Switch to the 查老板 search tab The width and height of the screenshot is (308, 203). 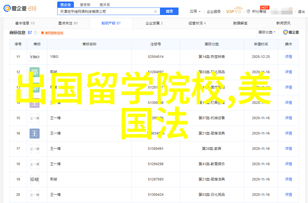(85, 4)
